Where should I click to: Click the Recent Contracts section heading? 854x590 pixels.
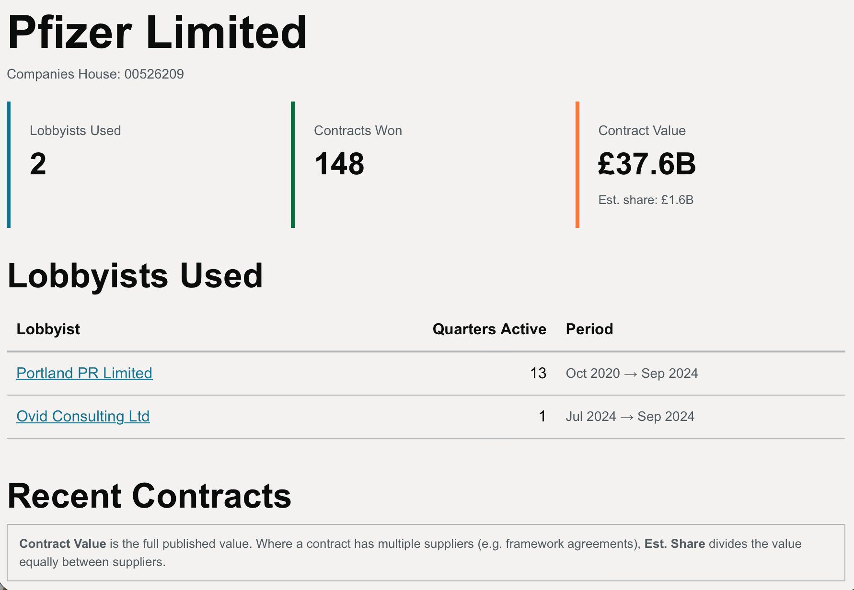click(x=150, y=496)
